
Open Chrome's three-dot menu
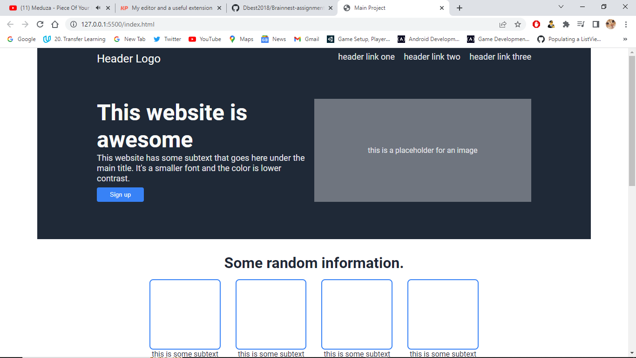point(626,24)
